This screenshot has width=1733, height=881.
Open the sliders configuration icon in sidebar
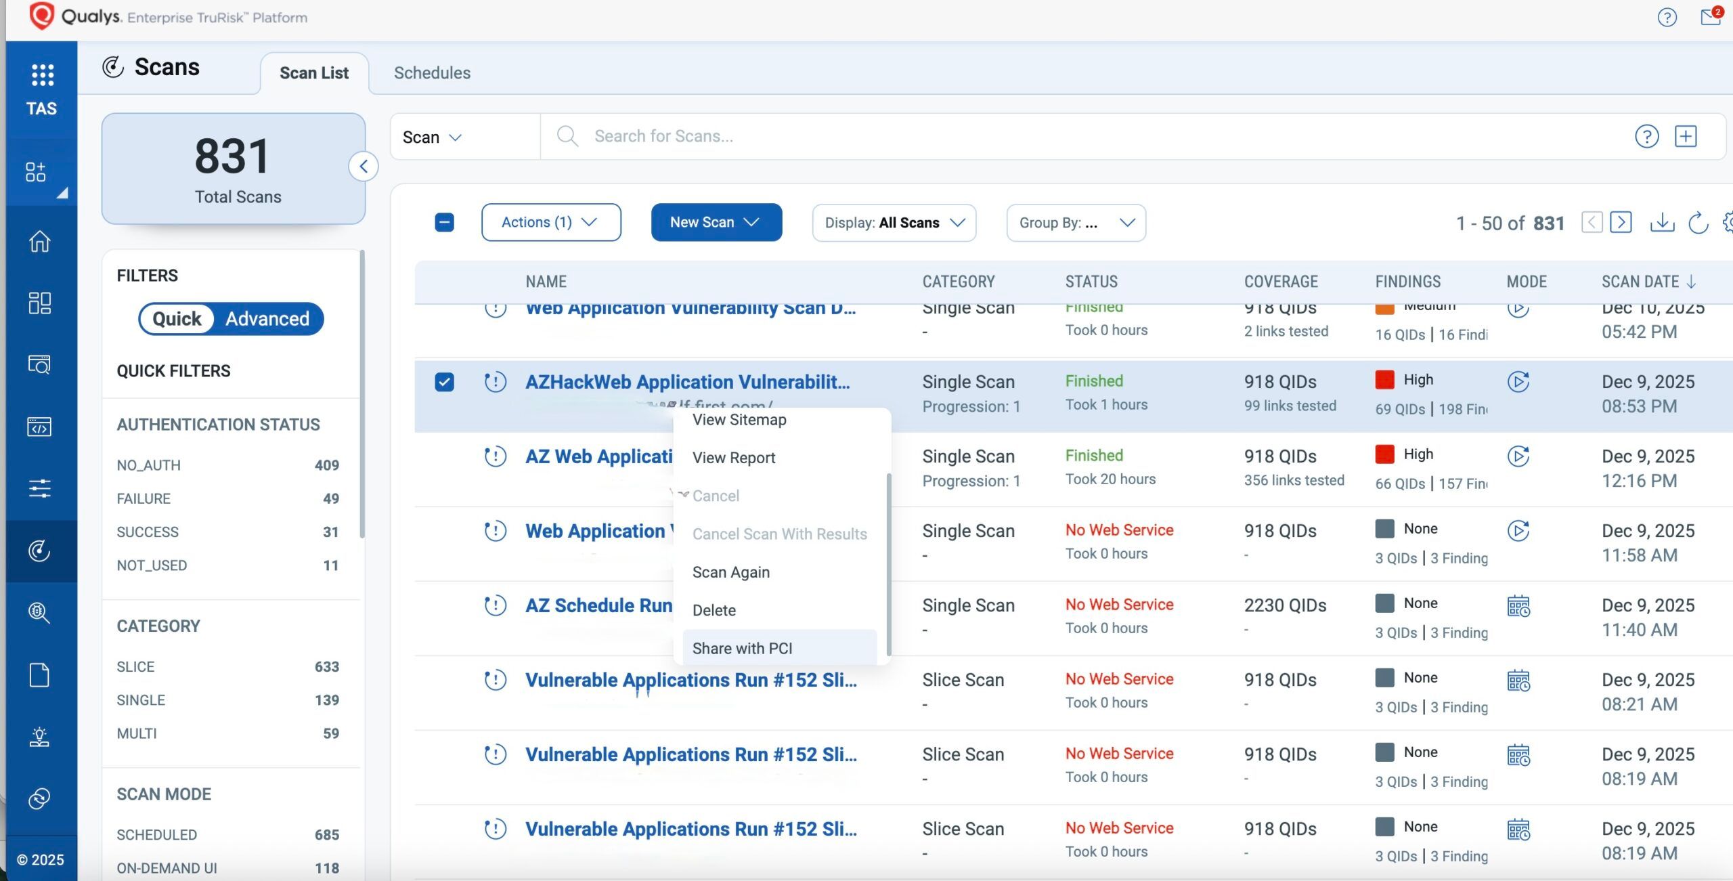point(39,488)
